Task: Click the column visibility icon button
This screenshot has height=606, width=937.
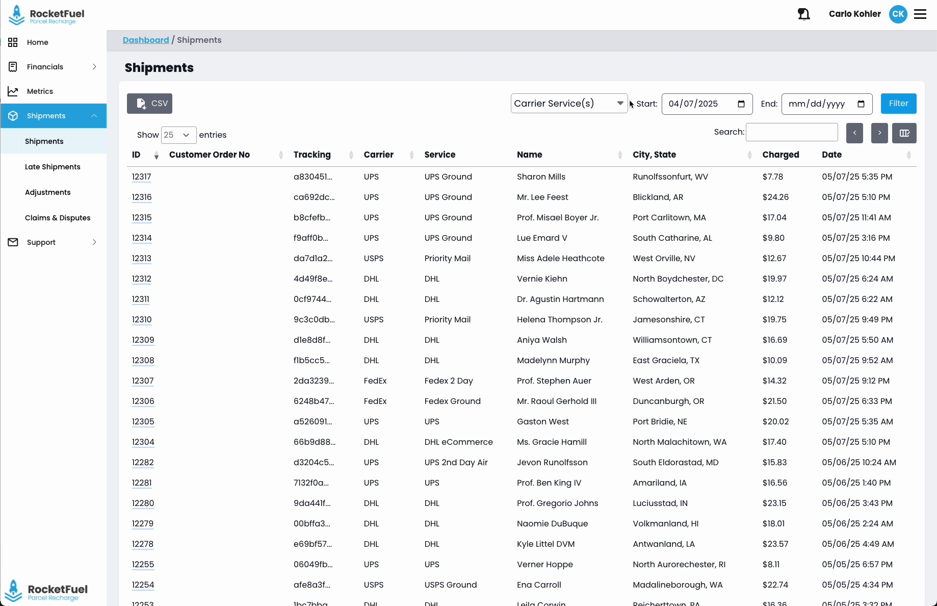Action: tap(904, 133)
